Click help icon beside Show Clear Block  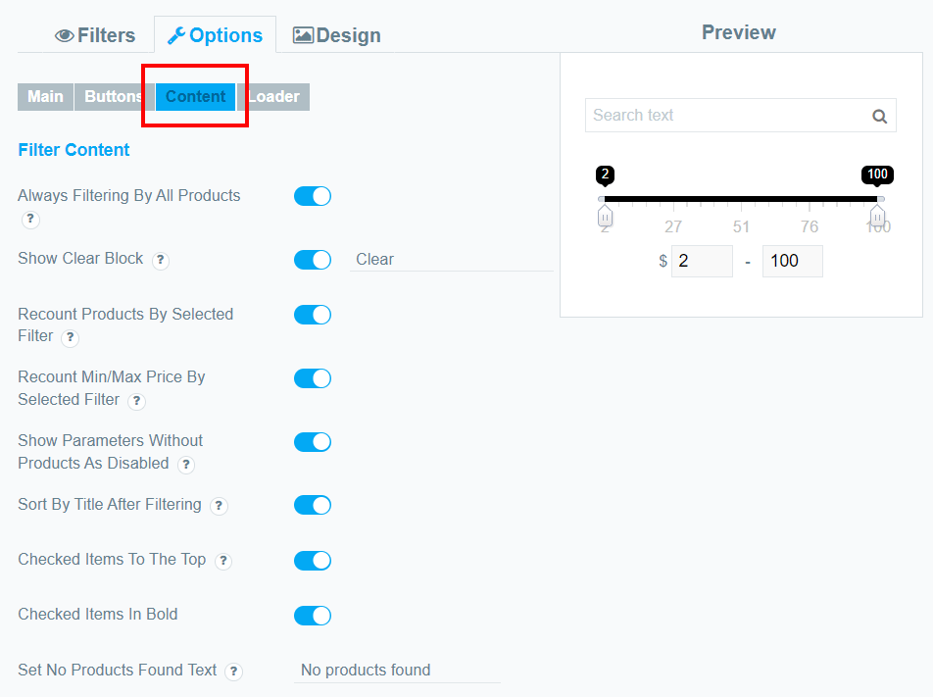160,260
